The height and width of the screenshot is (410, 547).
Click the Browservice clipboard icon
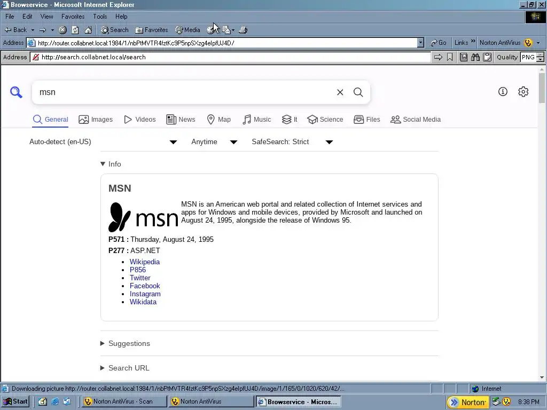pos(487,57)
